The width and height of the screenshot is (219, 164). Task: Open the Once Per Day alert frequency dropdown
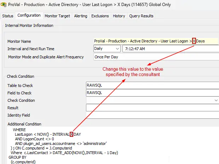(156, 57)
